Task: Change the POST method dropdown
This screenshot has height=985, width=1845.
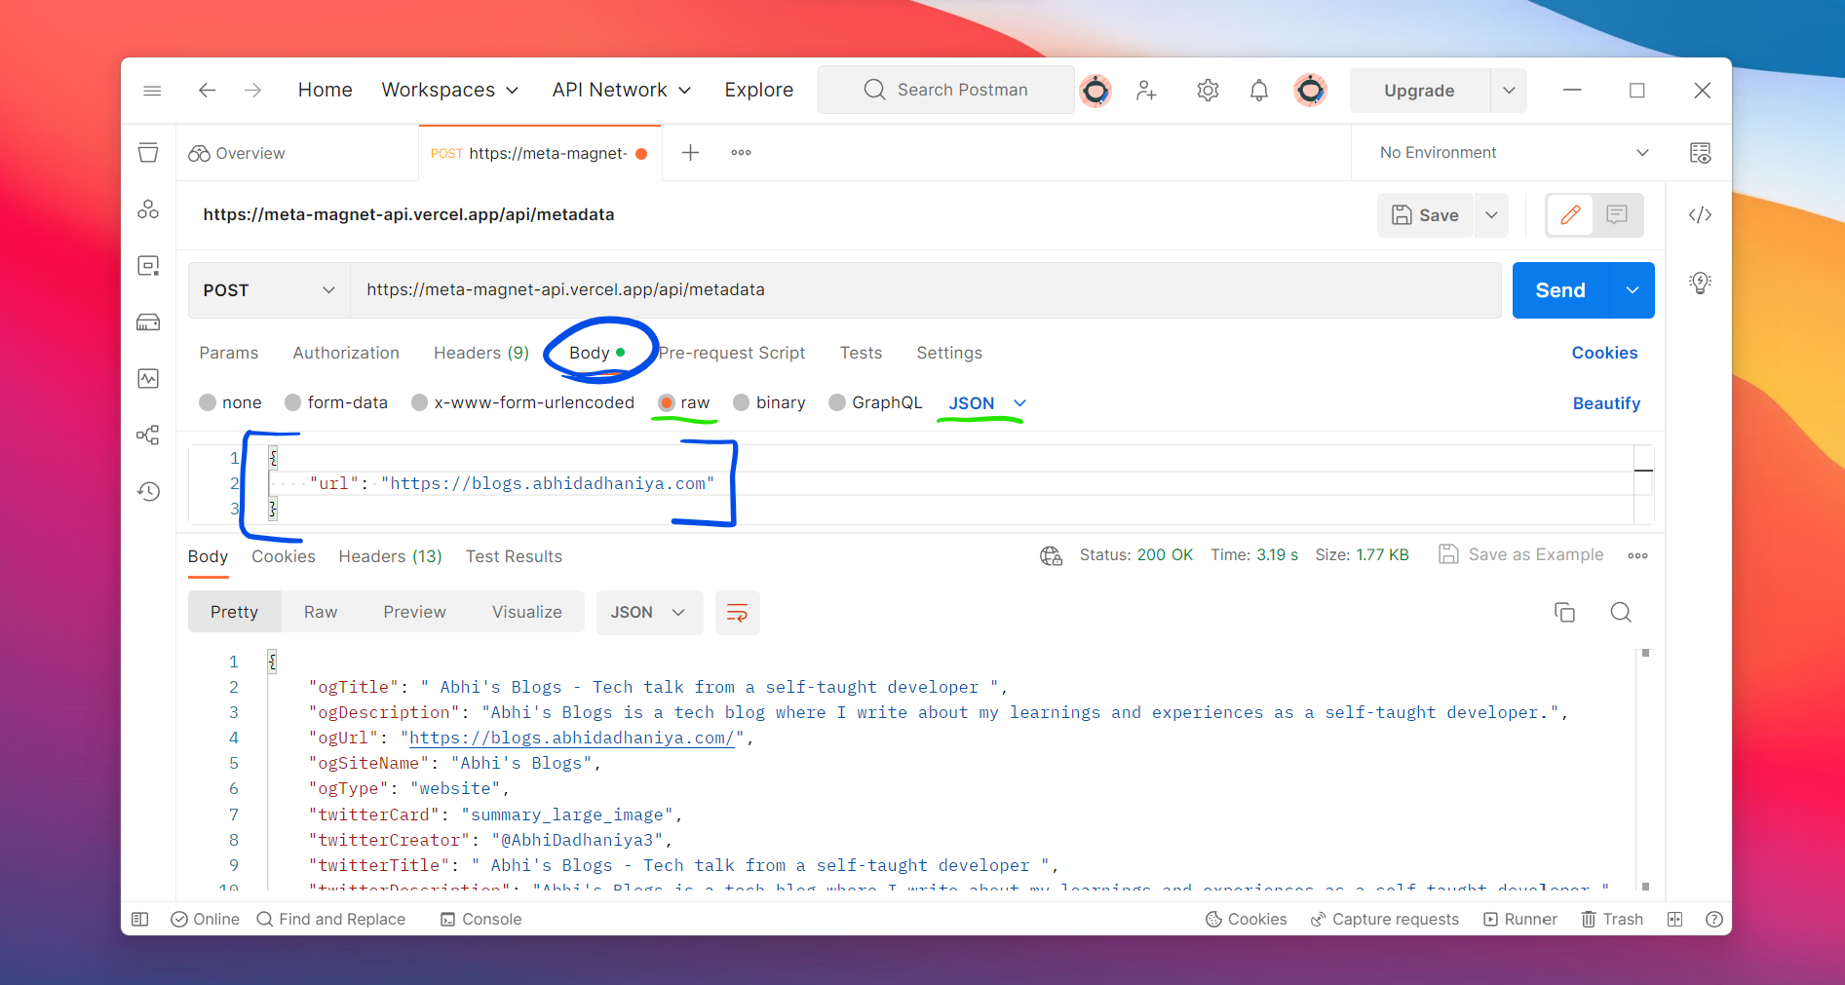Action: (269, 290)
